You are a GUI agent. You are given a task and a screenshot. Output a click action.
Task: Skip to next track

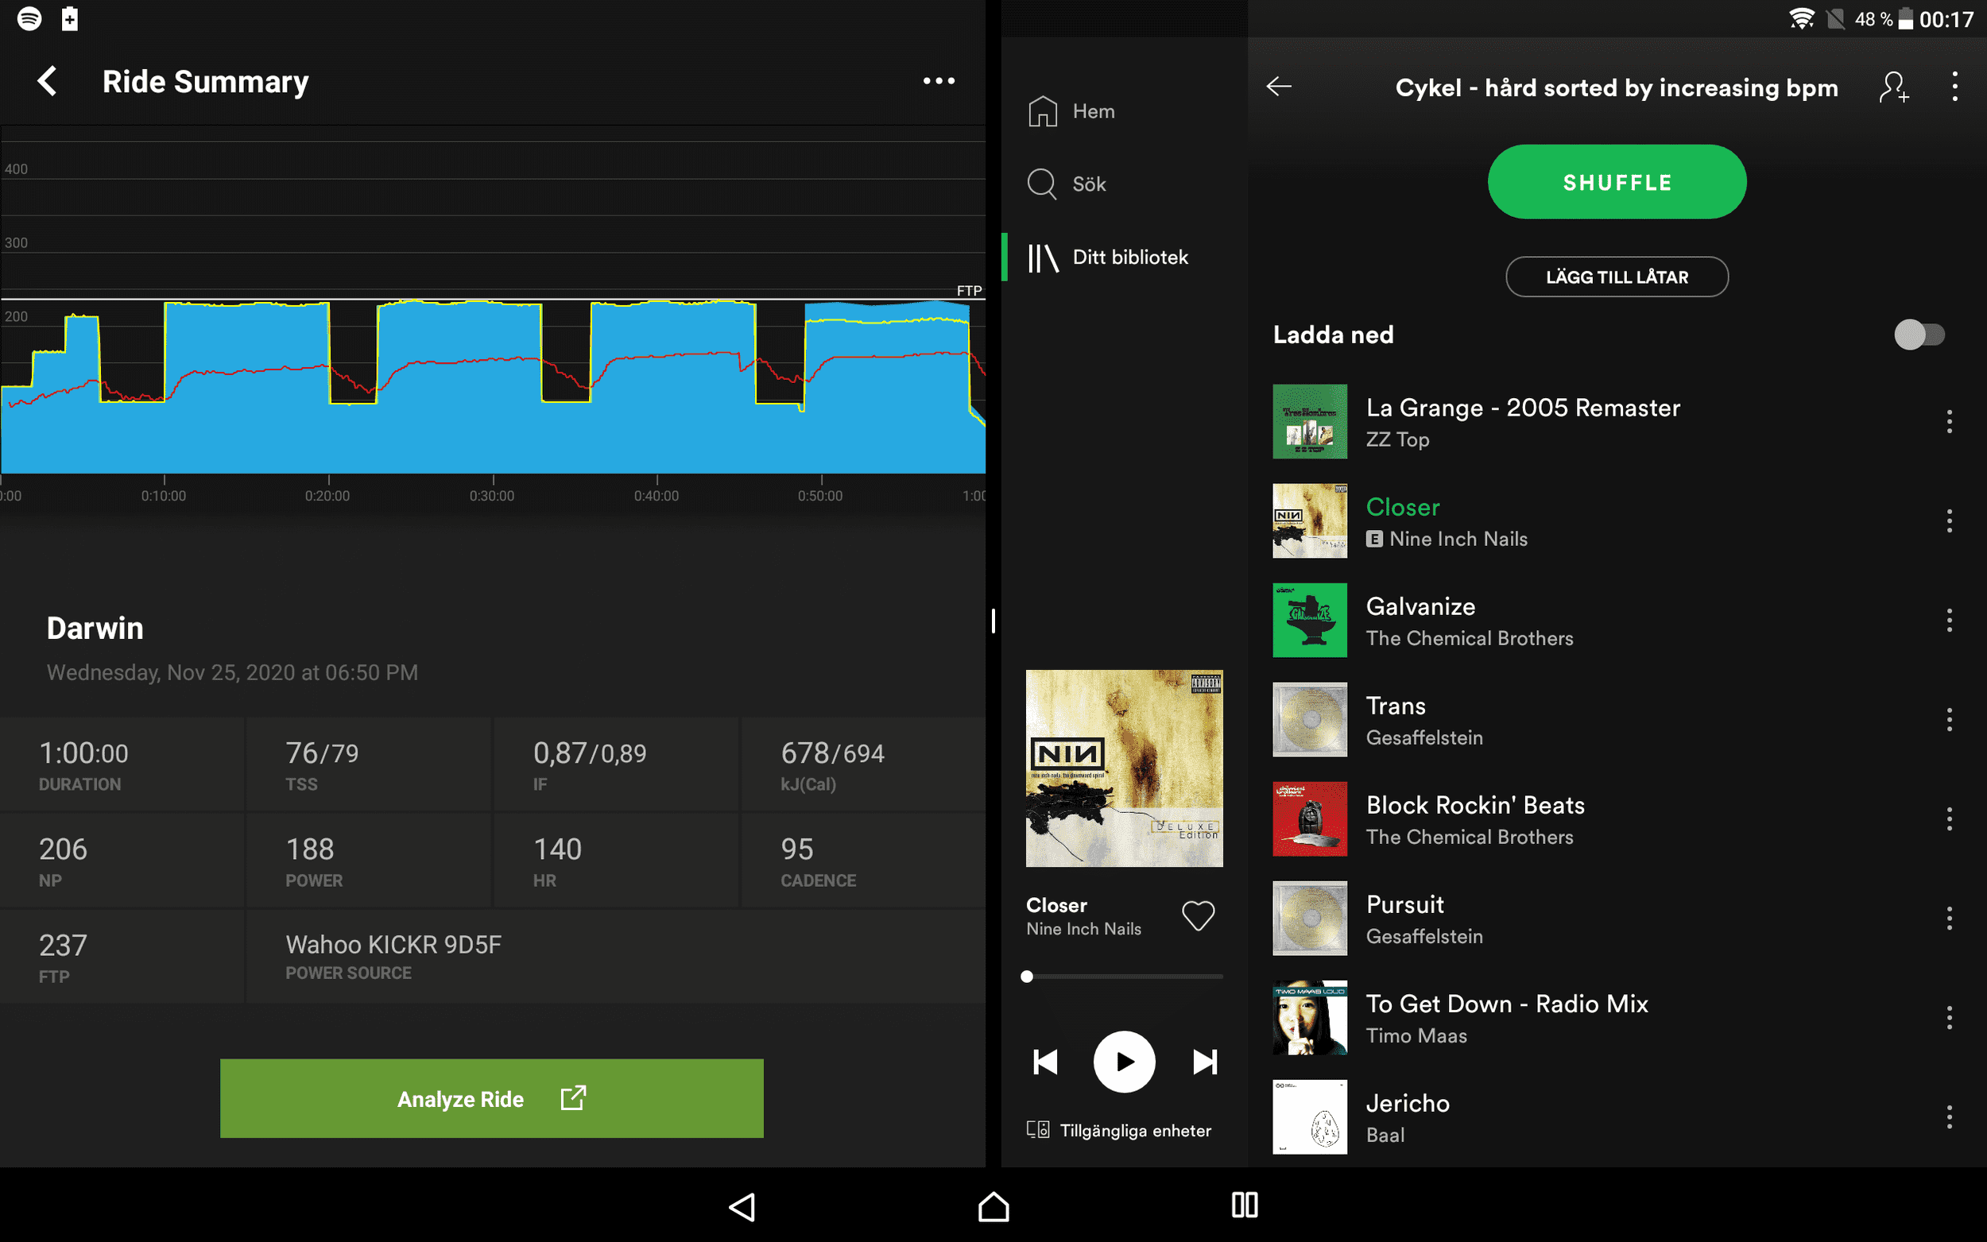pos(1205,1062)
